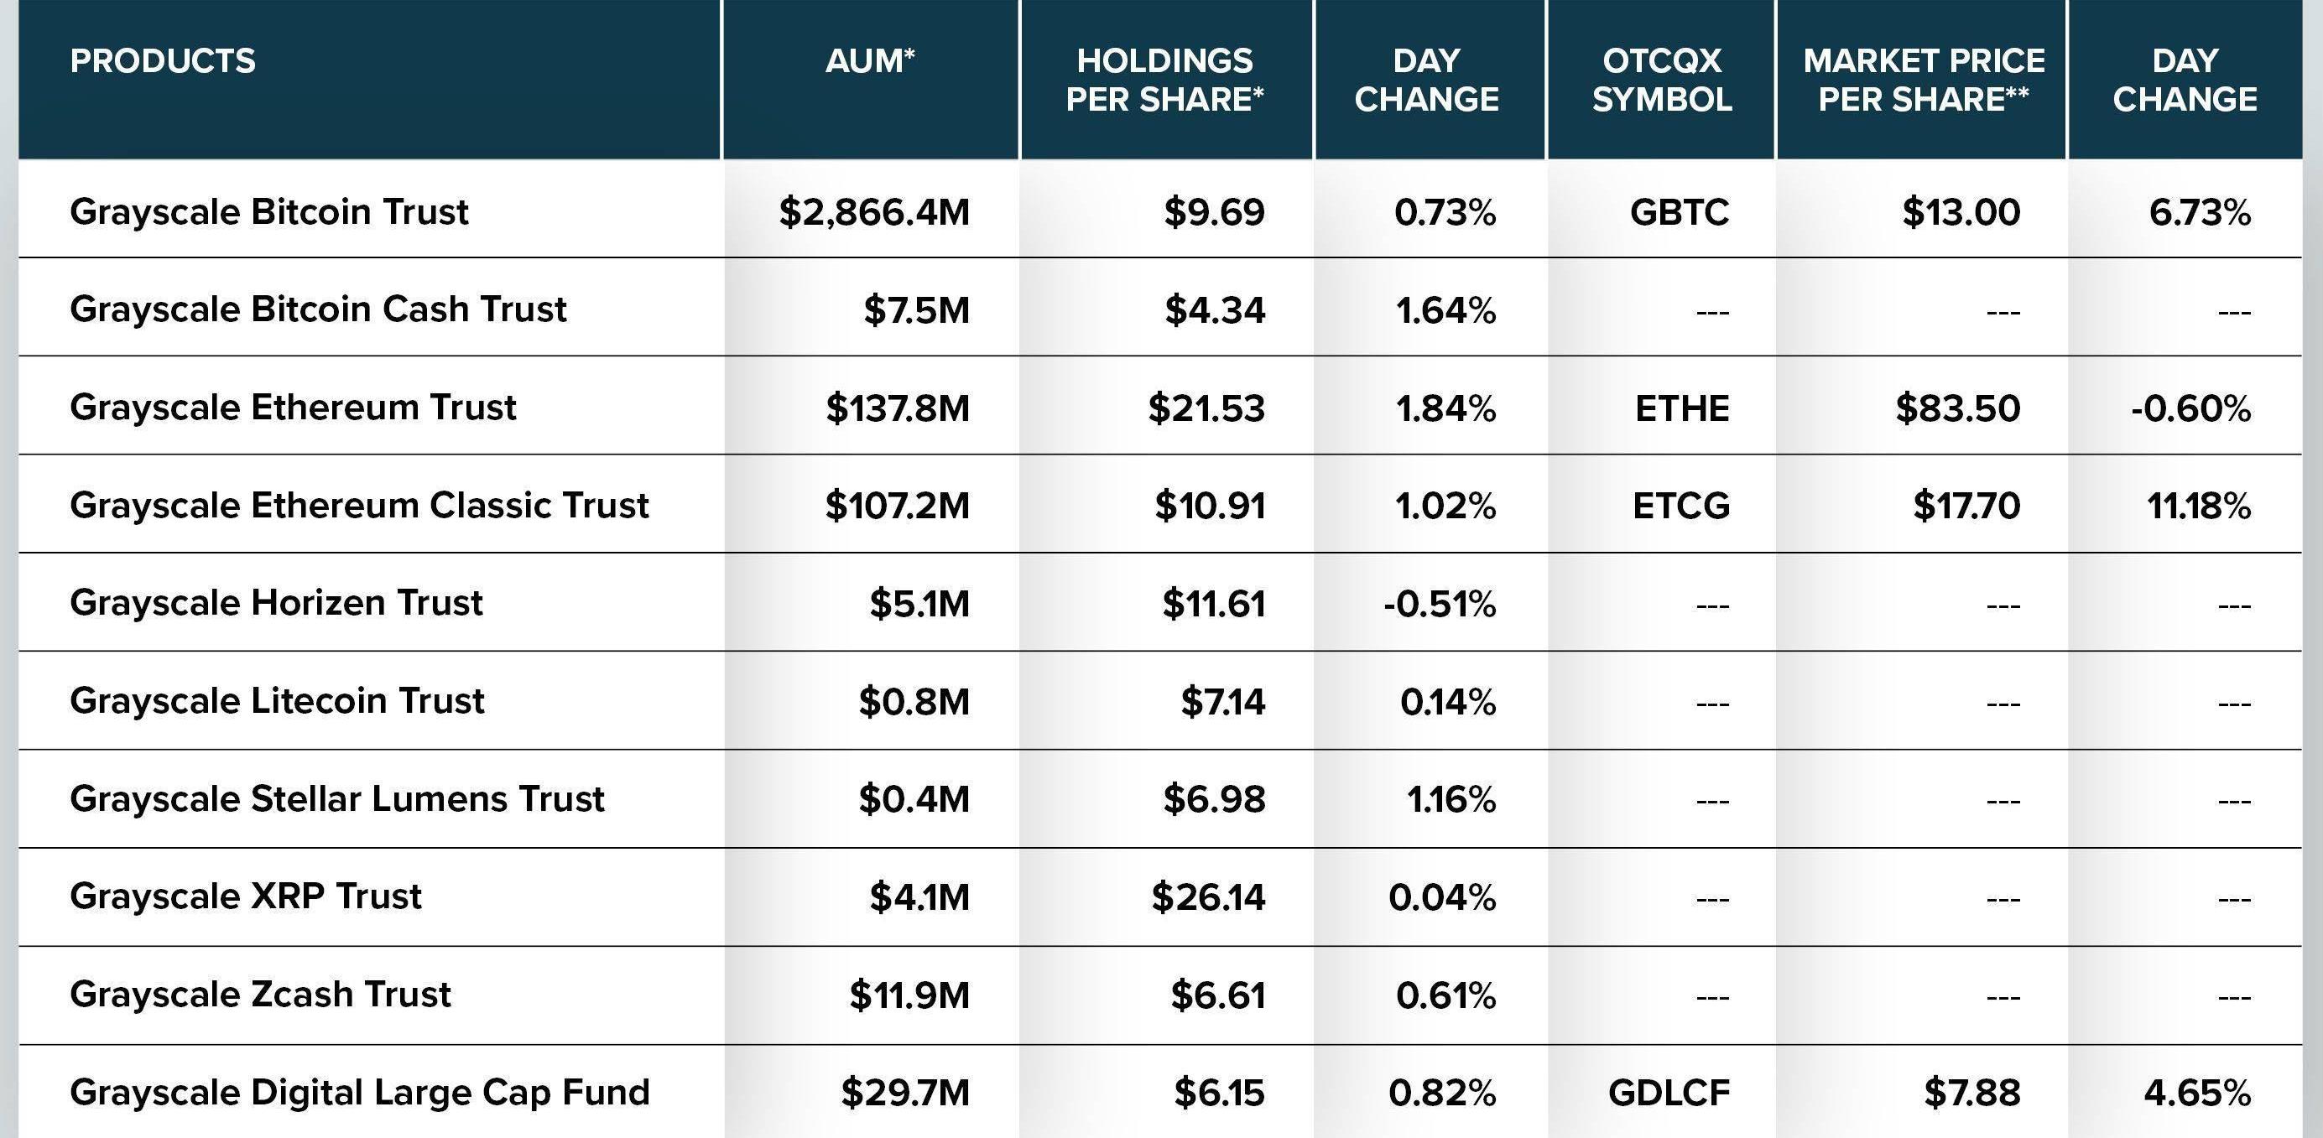Select the $2,866.4M AUM value

[x=874, y=213]
